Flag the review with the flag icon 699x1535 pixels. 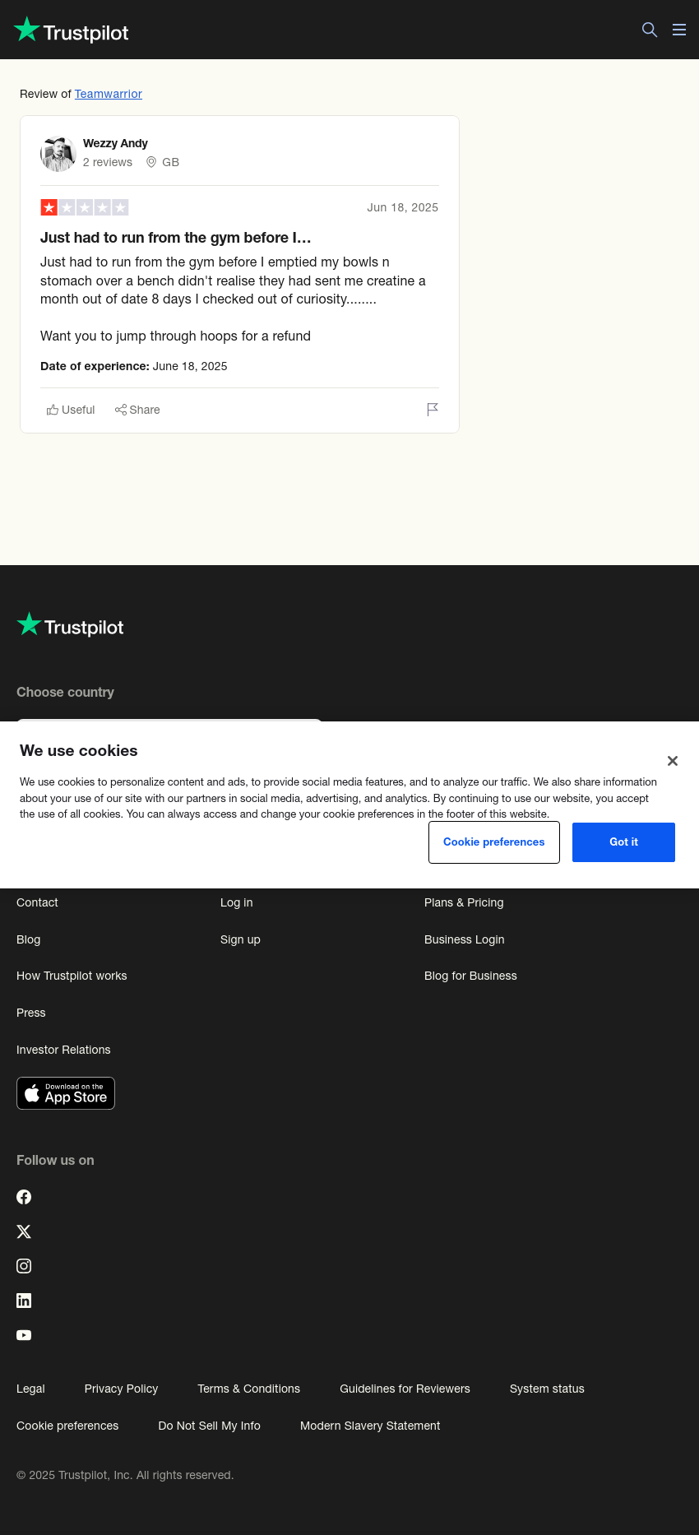click(433, 410)
